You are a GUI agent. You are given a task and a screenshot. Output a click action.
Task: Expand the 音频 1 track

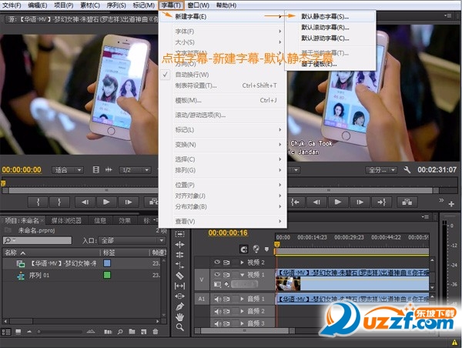tap(243, 299)
